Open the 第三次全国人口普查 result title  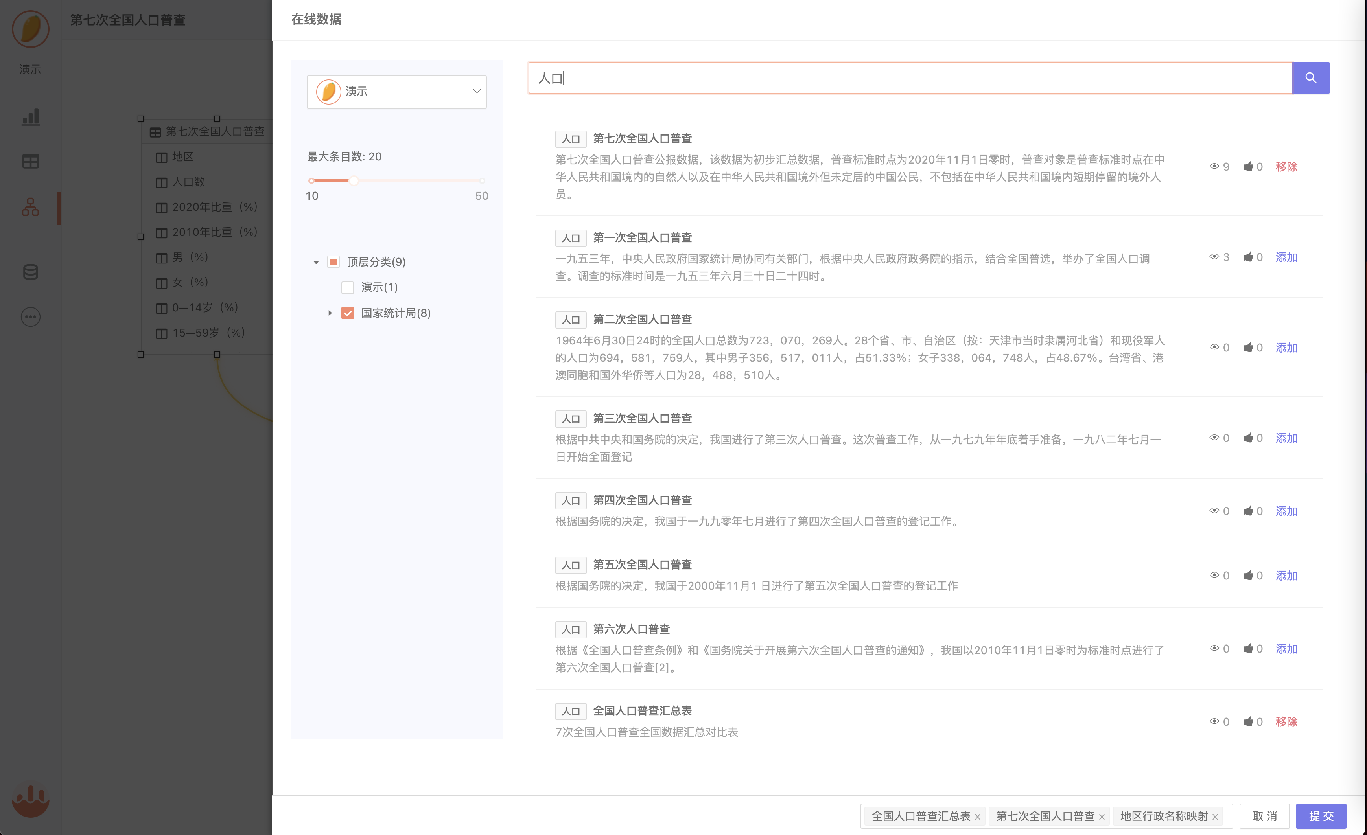tap(643, 418)
